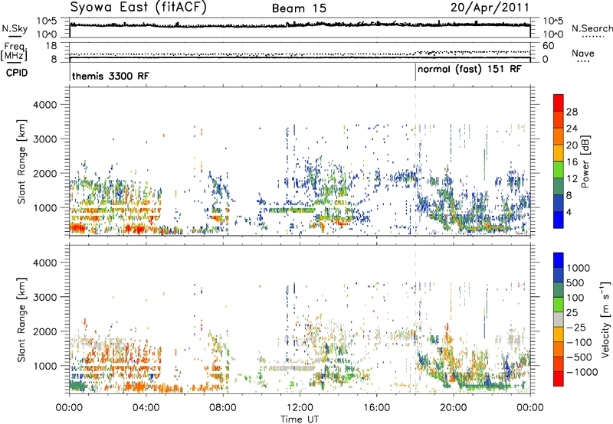Click the gray Velocity colorbar segment between 25 and -25
Screen dimensions: 613x424
559,319
